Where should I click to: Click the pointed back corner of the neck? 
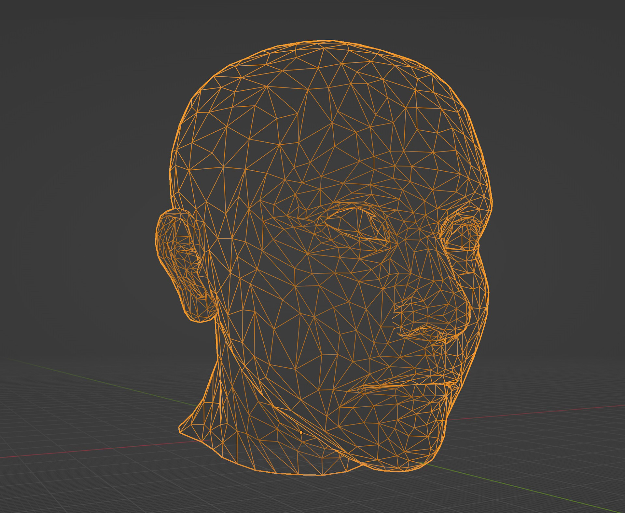pyautogui.click(x=180, y=430)
